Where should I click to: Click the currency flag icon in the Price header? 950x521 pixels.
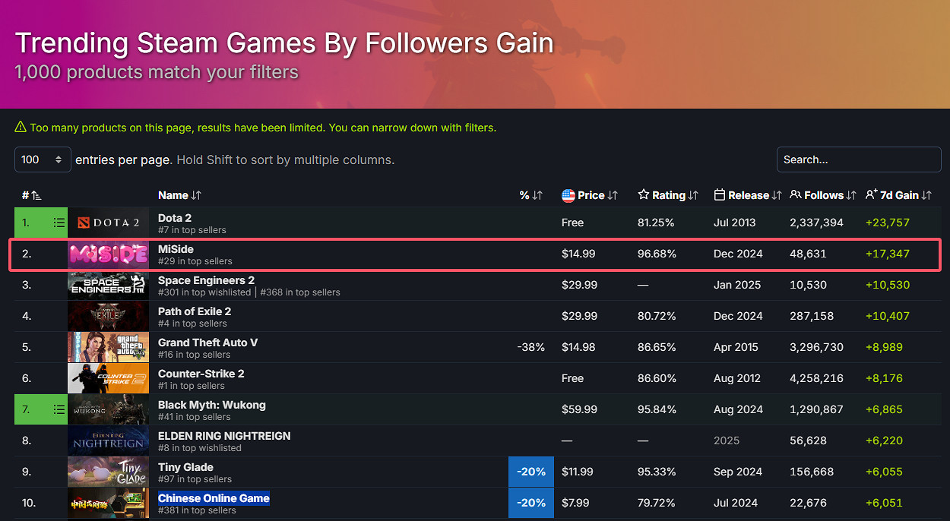[568, 194]
